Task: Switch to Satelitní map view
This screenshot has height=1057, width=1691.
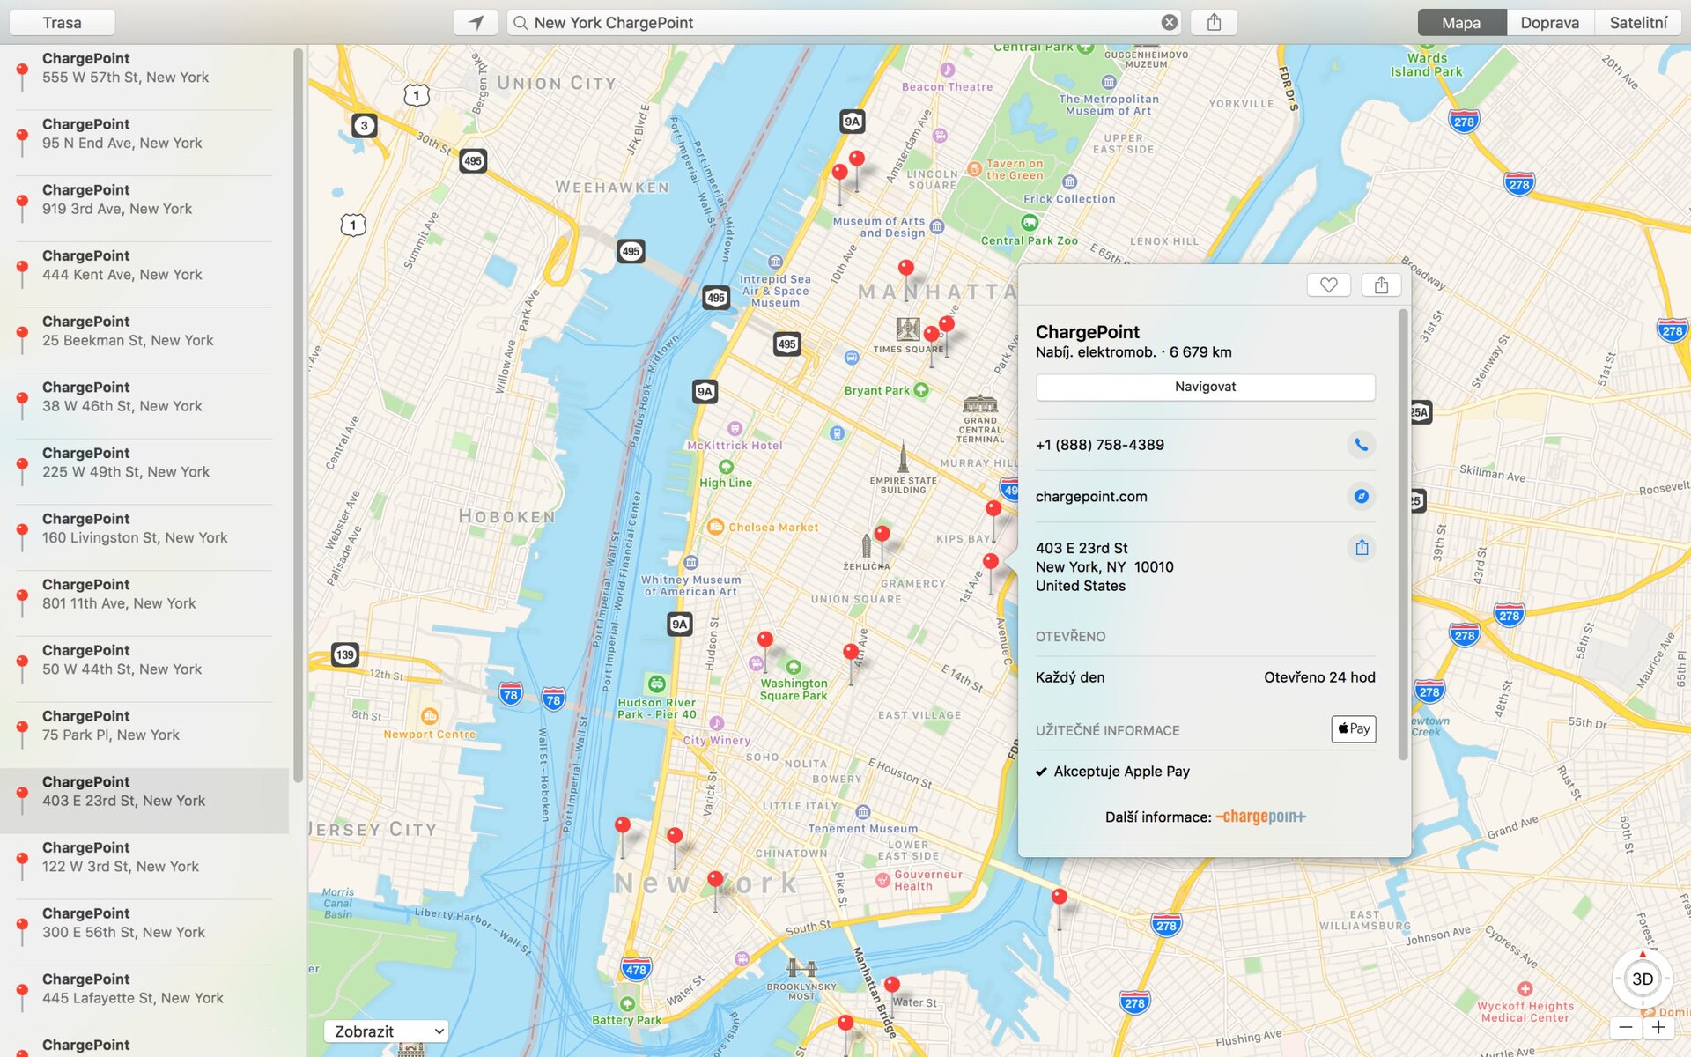Action: (x=1637, y=22)
